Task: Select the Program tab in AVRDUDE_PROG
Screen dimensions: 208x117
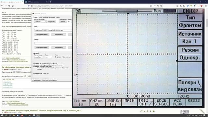Action: 35,17
